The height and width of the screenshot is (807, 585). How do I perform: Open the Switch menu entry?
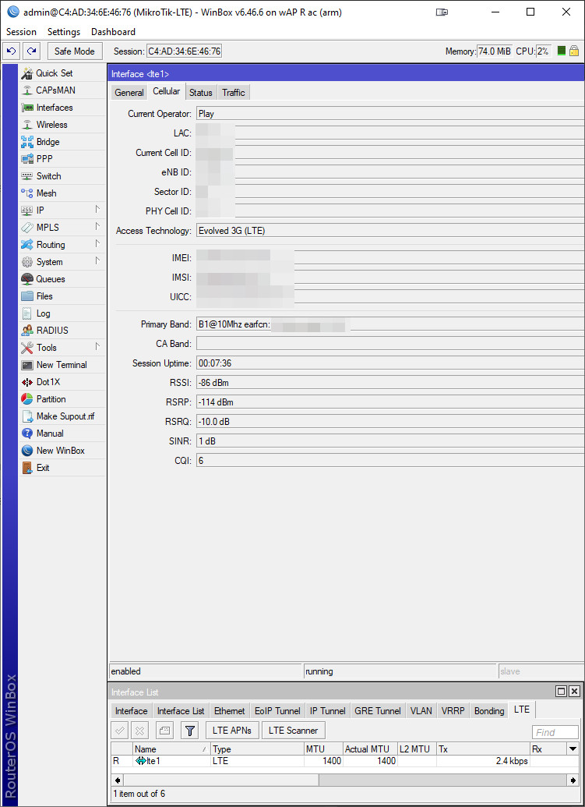point(62,176)
